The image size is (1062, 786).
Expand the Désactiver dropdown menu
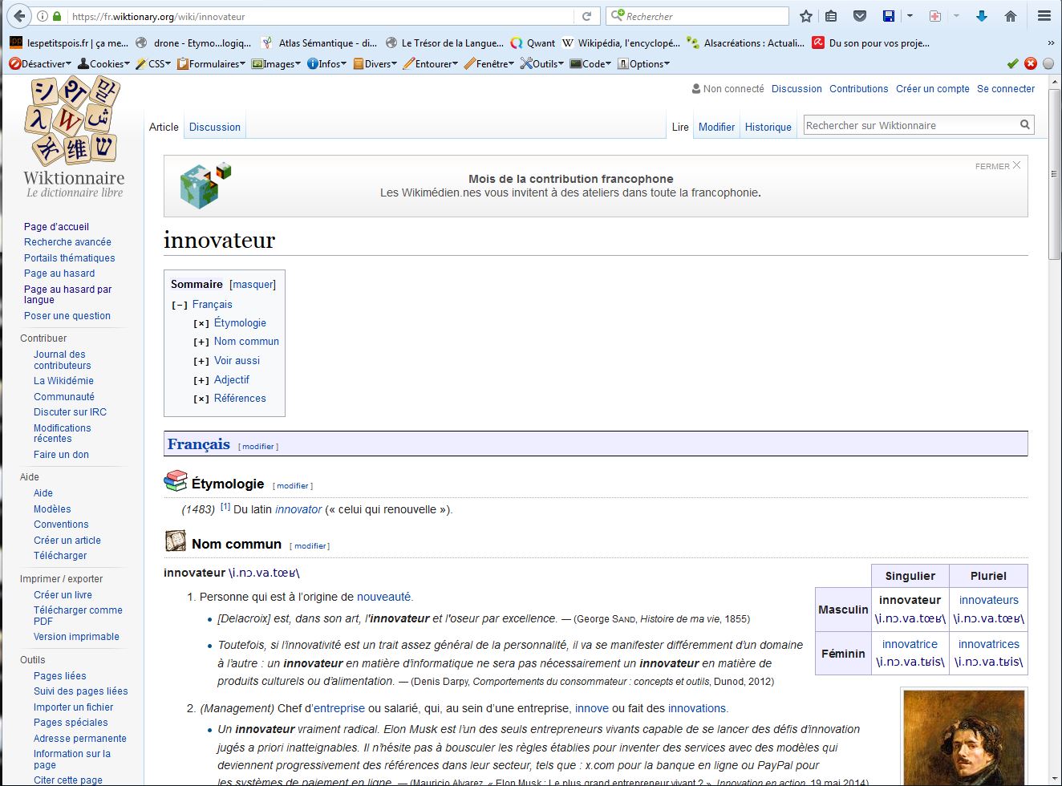[40, 64]
